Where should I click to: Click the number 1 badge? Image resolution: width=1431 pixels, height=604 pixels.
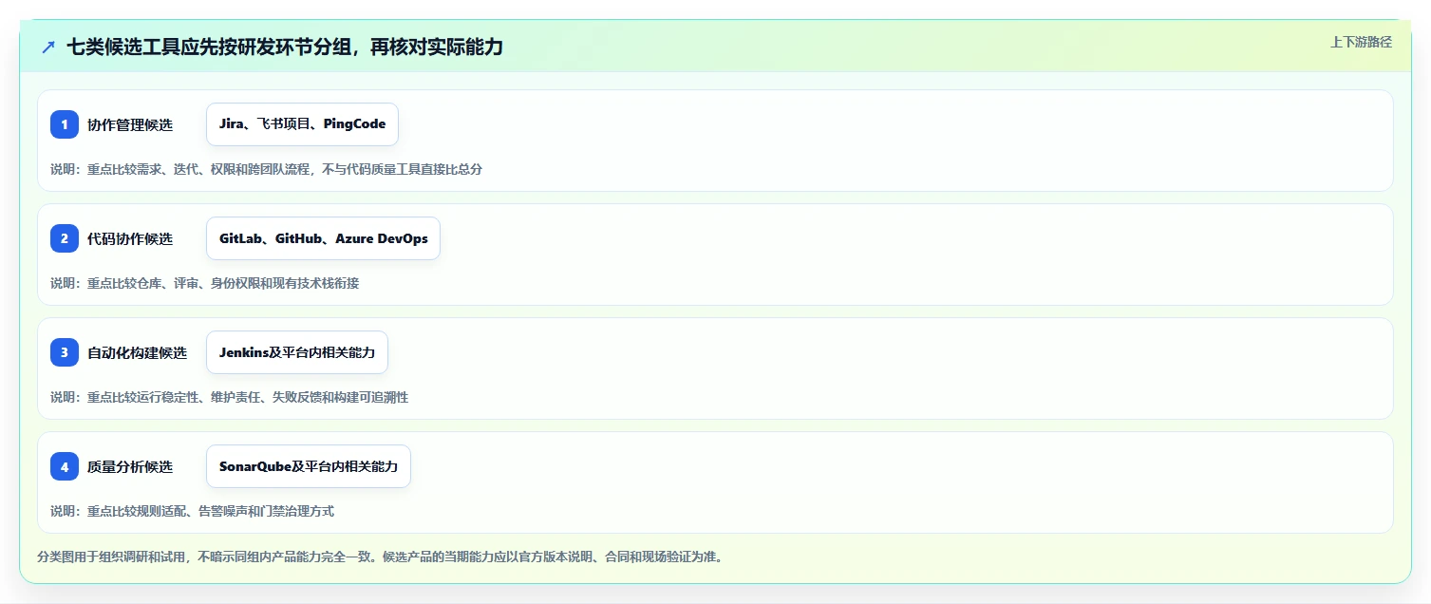(x=65, y=124)
